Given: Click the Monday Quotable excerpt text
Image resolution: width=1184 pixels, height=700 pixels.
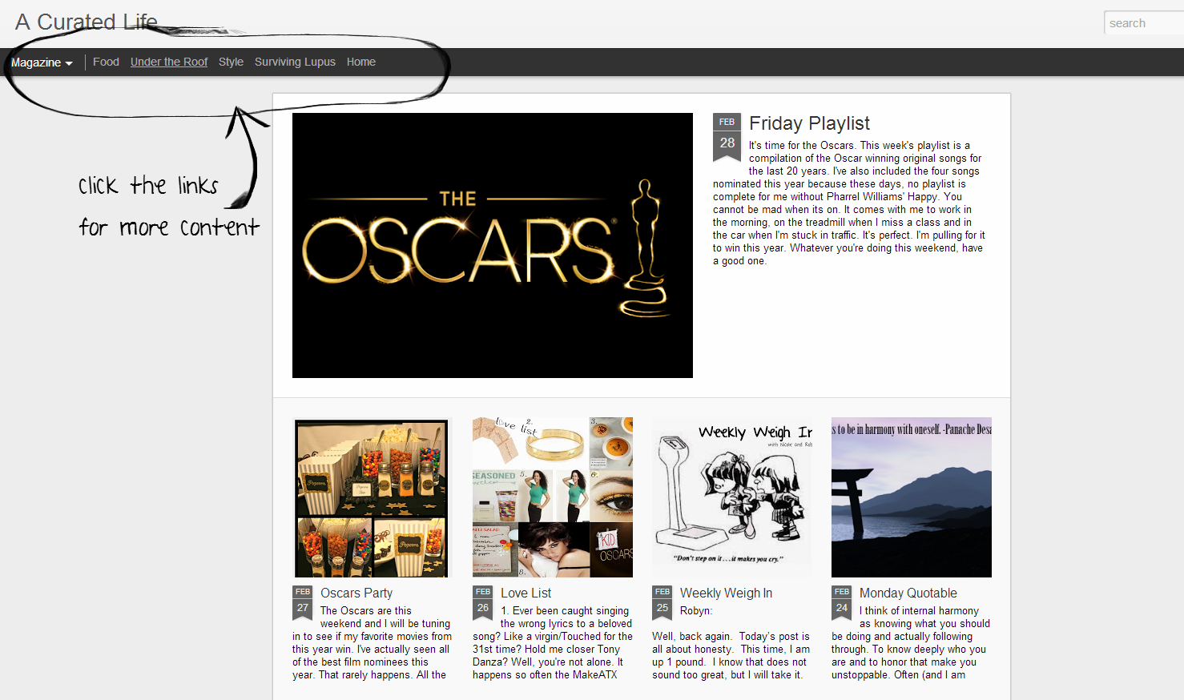Looking at the screenshot, I should (912, 643).
